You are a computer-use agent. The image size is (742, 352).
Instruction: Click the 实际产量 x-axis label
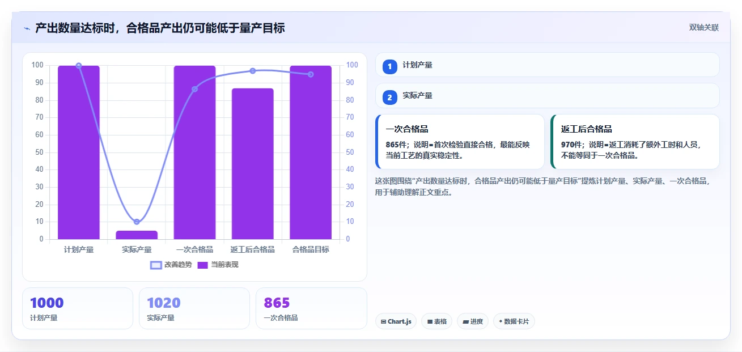[x=137, y=249]
